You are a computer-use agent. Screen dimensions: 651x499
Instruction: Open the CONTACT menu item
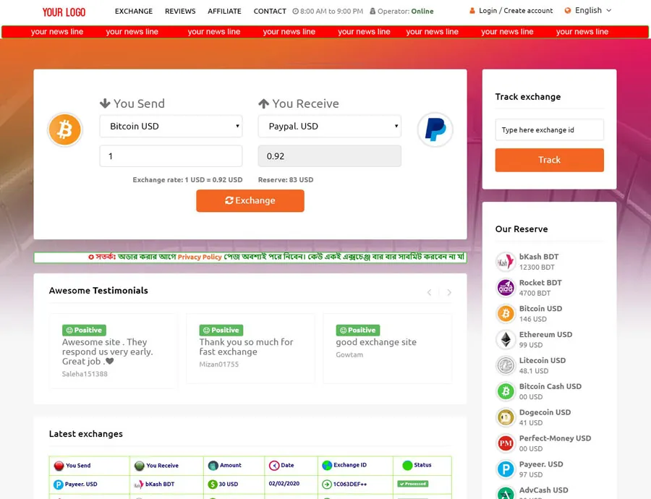coord(270,12)
